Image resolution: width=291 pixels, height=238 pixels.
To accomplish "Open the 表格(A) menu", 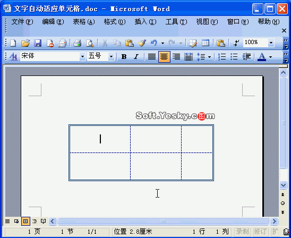I will pos(84,22).
